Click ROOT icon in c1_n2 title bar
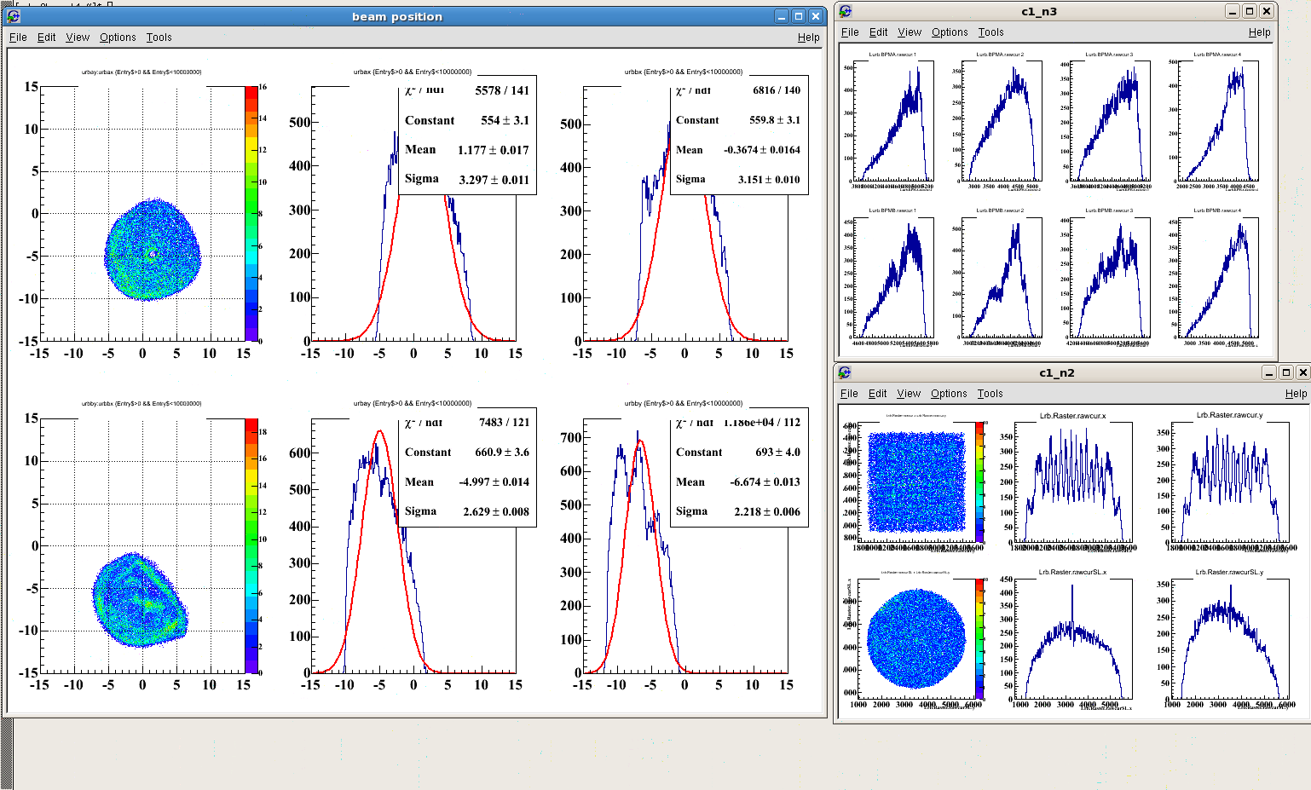1311x790 pixels. pos(844,372)
